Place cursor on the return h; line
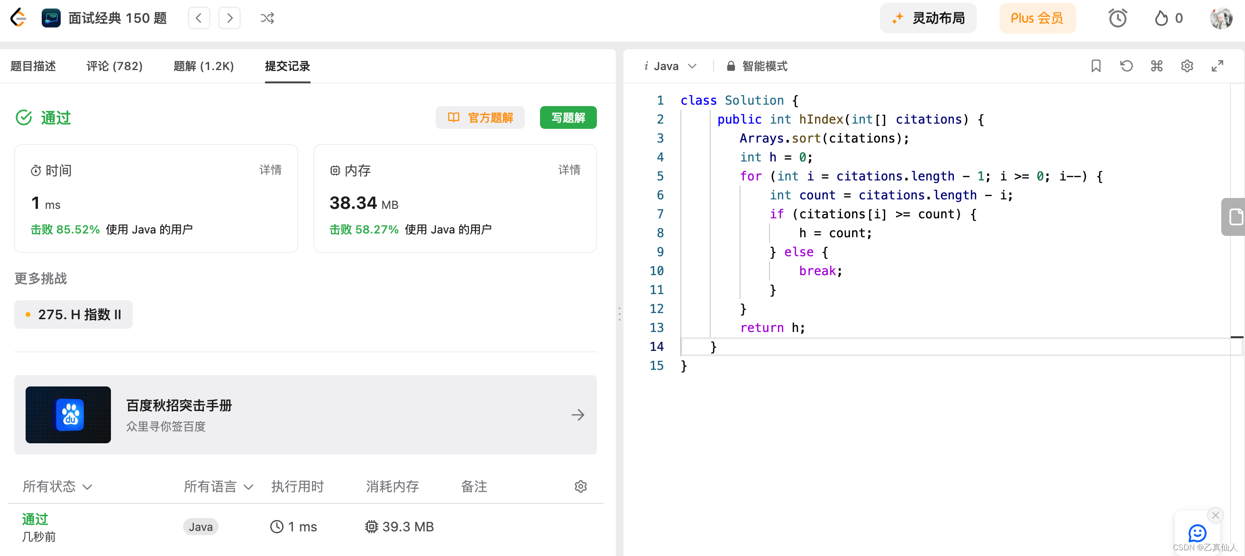 click(772, 328)
